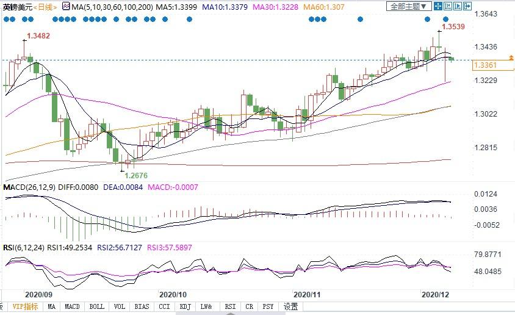Open the LW& indicator tab
Viewport: 515px width, 315px height.
(206, 306)
